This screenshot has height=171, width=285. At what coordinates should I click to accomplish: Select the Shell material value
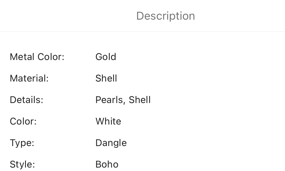point(106,78)
